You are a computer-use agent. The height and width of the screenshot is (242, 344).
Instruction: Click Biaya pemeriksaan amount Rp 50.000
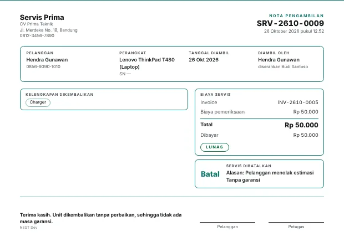(x=306, y=112)
